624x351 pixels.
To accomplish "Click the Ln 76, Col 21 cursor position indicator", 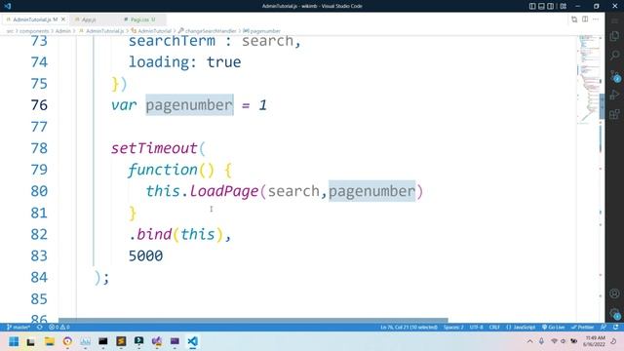I will (x=409, y=328).
